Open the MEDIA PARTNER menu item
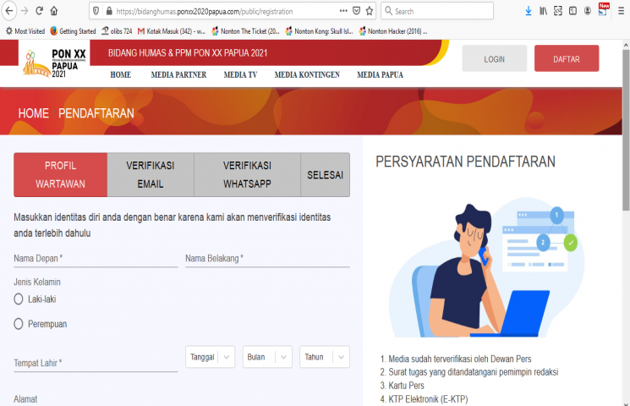Image resolution: width=630 pixels, height=406 pixels. (178, 74)
